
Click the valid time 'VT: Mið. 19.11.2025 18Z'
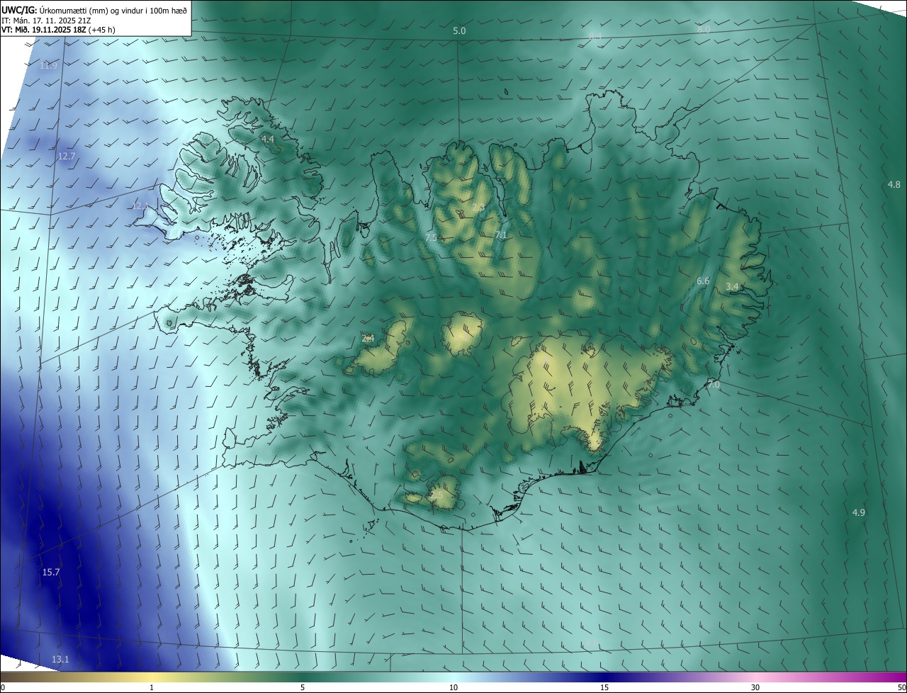(x=44, y=30)
